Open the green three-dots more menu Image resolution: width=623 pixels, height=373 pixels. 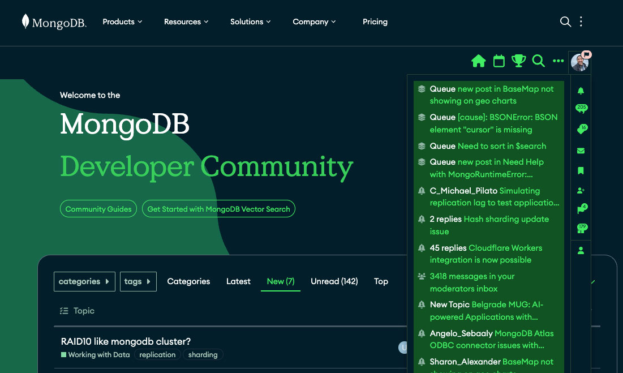pyautogui.click(x=558, y=61)
